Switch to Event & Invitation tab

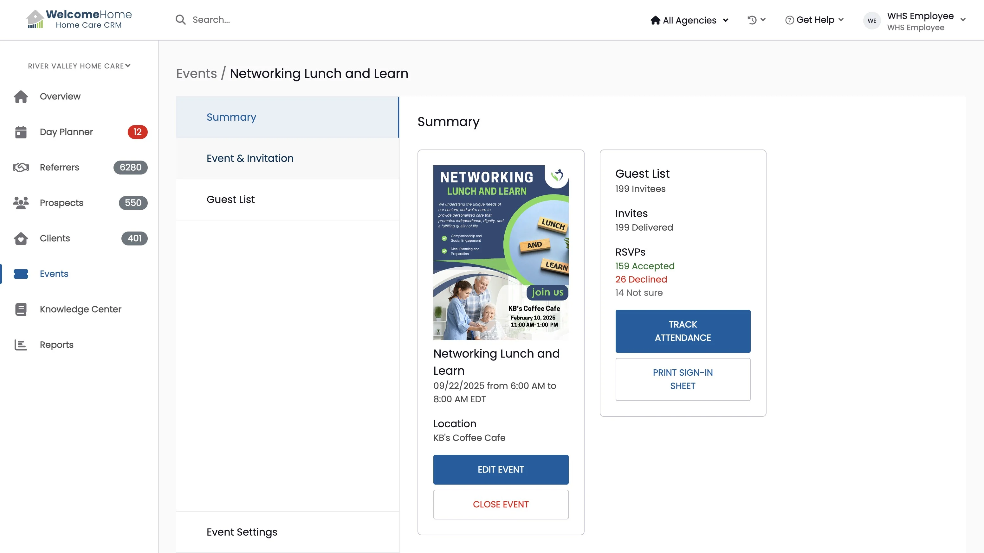point(250,158)
